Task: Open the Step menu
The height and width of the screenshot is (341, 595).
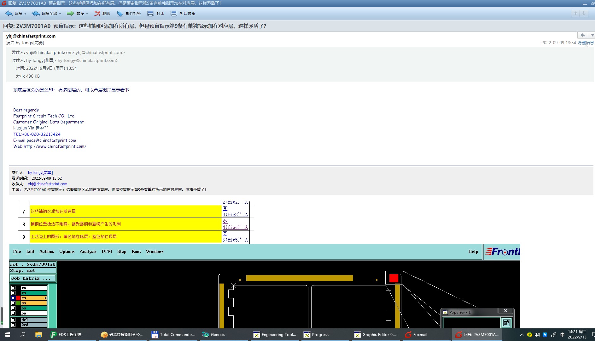Action: (122, 251)
